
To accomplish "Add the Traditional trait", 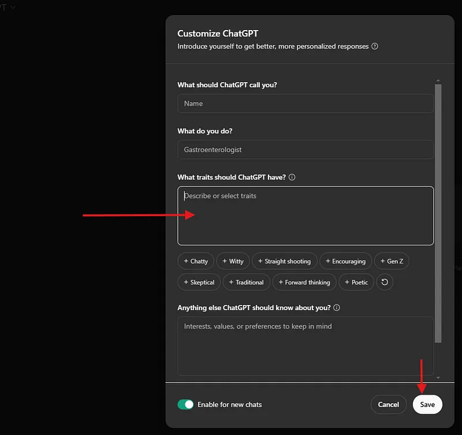I will (246, 282).
